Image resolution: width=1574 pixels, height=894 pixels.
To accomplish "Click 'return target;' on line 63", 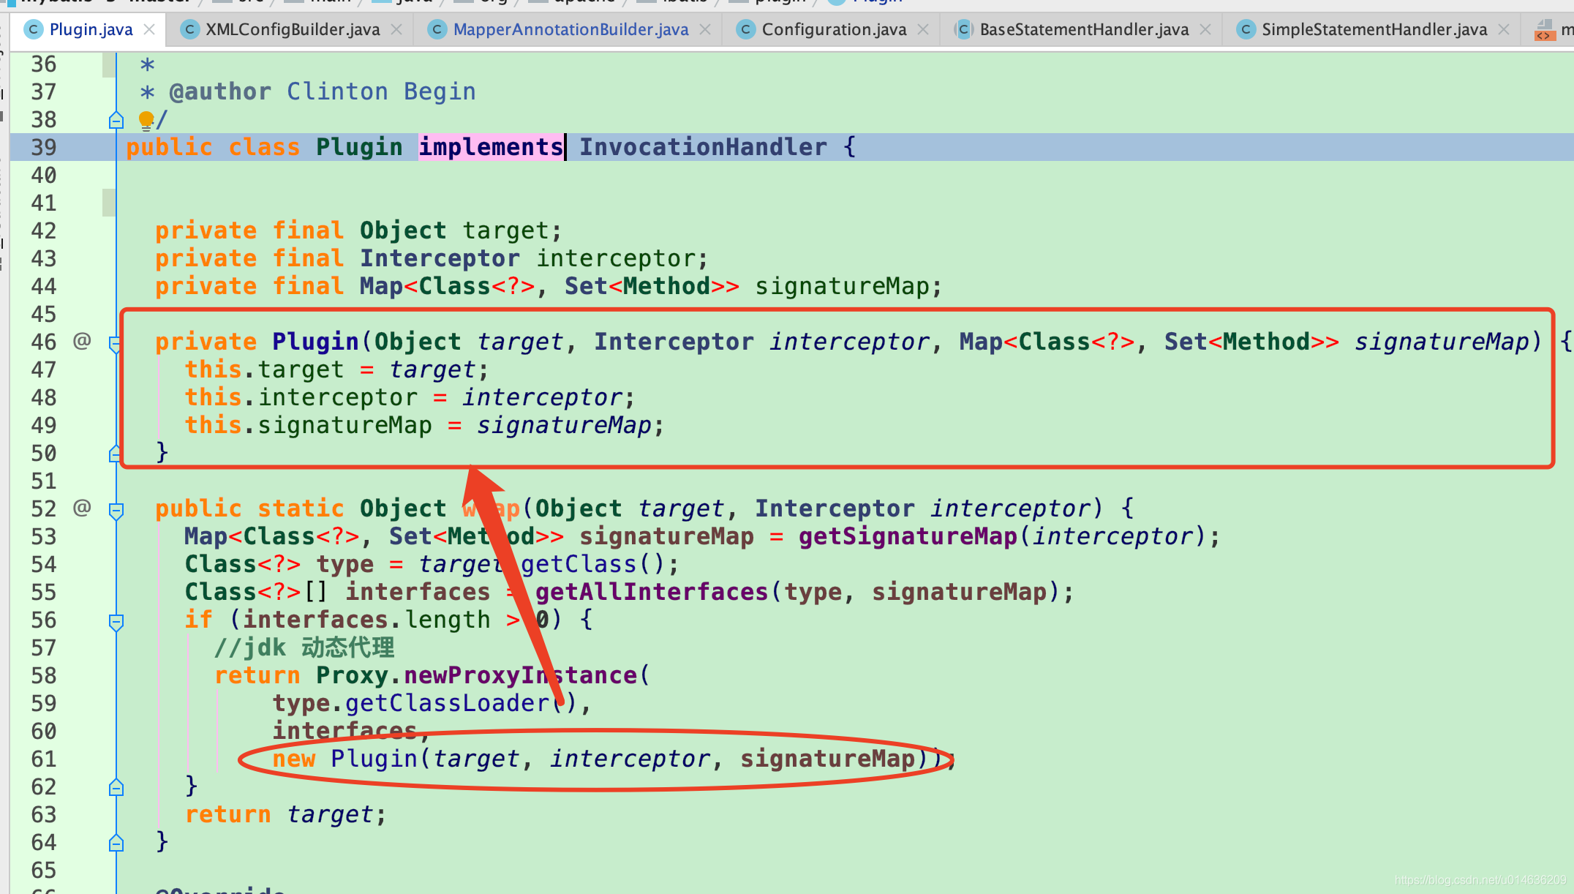I will click(285, 814).
